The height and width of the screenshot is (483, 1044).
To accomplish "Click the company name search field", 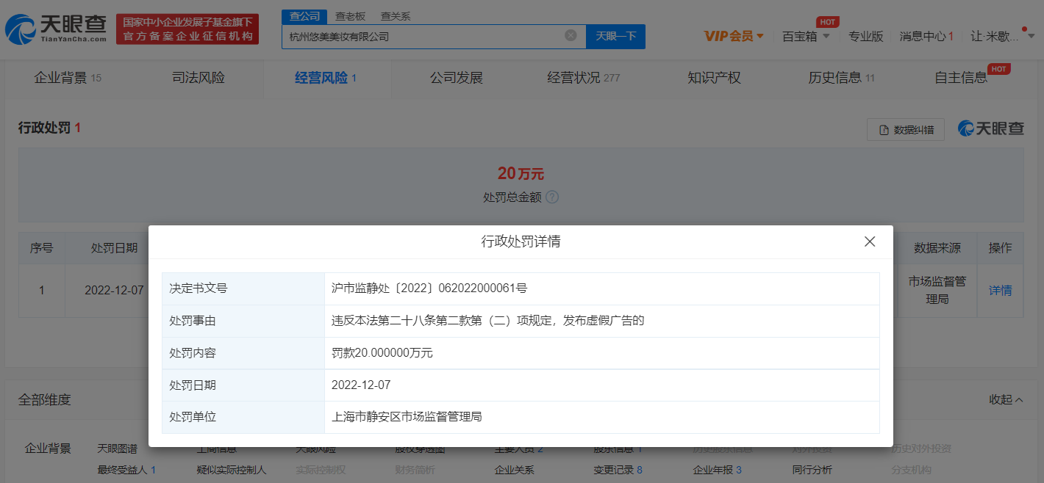I will (x=423, y=36).
